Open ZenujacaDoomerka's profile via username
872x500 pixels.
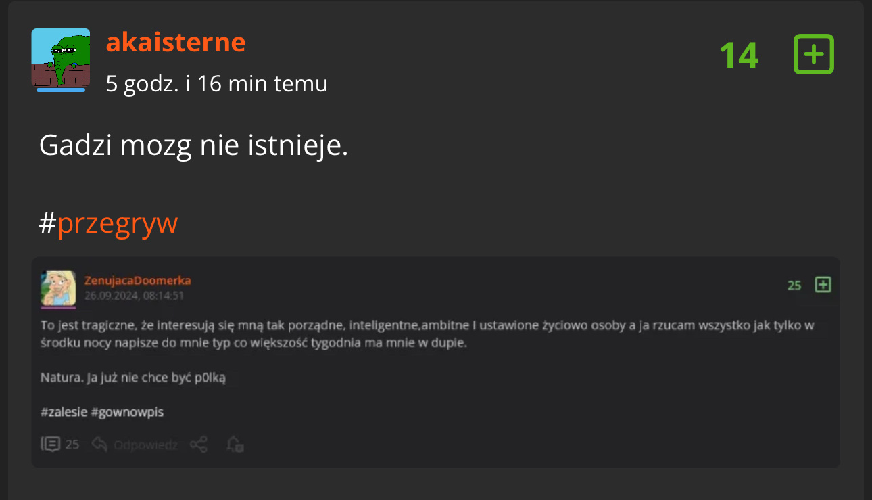click(138, 281)
